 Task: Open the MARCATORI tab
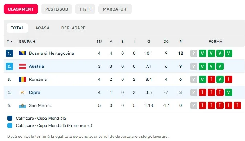(x=115, y=9)
